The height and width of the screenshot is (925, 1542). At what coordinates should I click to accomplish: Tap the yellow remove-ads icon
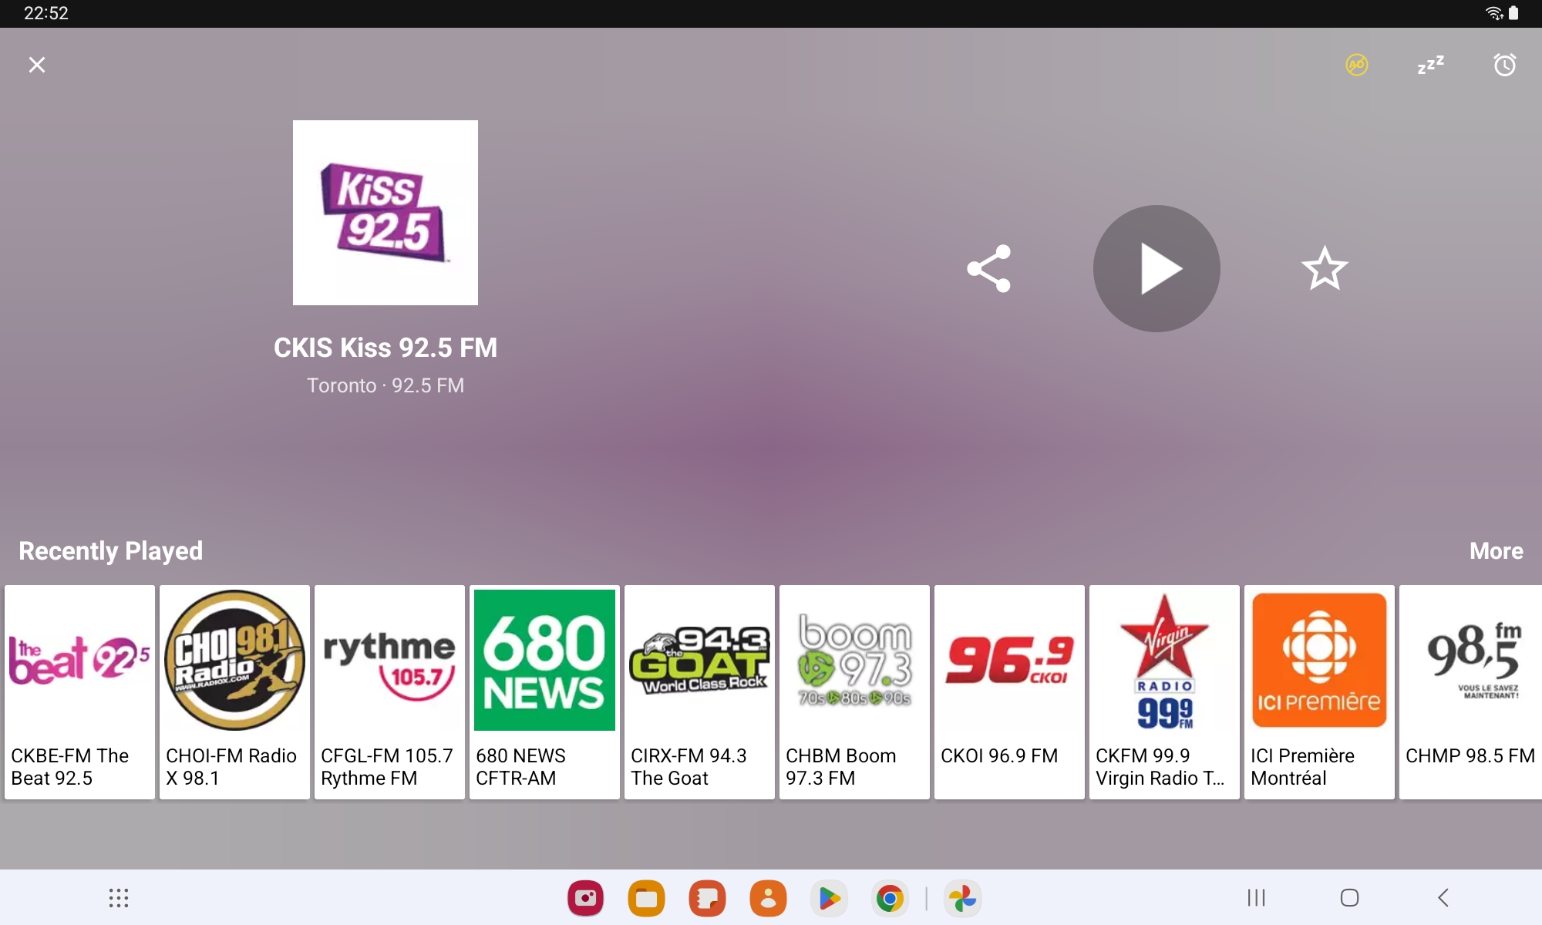(x=1357, y=65)
